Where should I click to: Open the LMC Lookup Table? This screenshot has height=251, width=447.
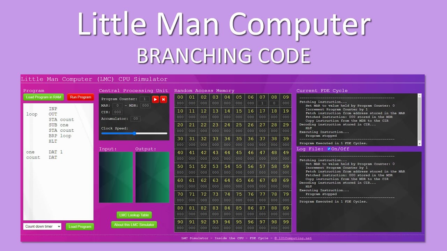tap(134, 215)
